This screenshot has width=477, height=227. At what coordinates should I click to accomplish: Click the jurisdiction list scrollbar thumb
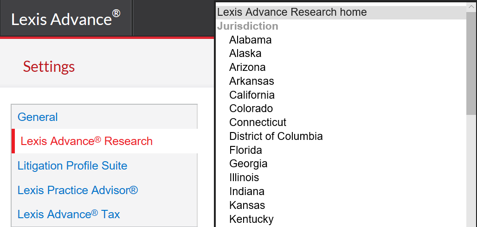tap(471, 64)
